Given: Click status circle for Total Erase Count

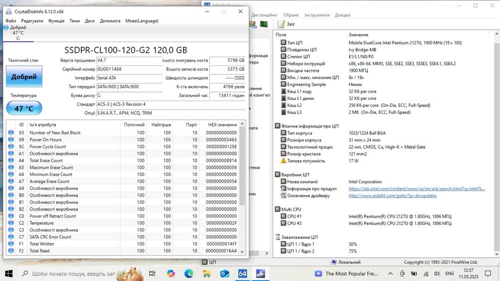Looking at the screenshot, I should tap(11, 160).
